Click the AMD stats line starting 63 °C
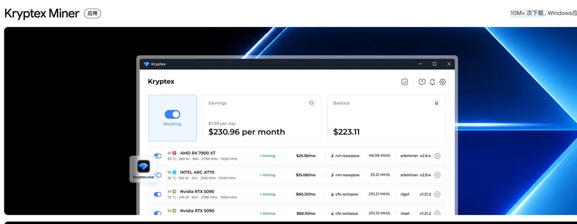The image size is (577, 224). point(203,159)
